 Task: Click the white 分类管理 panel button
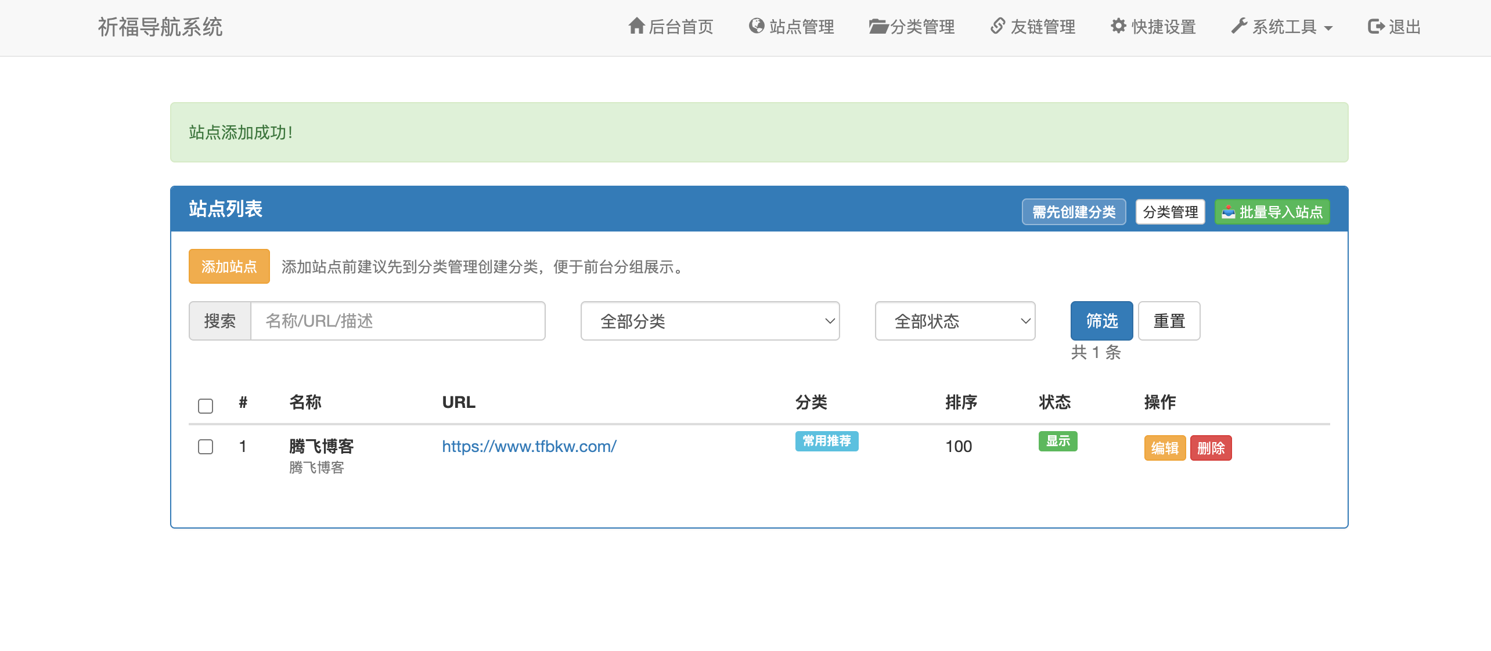(1171, 212)
